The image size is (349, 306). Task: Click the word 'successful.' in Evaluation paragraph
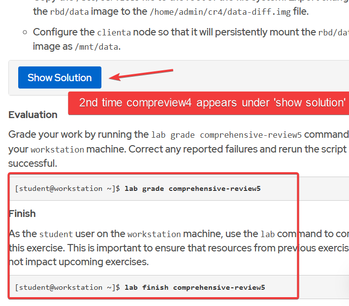pyautogui.click(x=30, y=162)
